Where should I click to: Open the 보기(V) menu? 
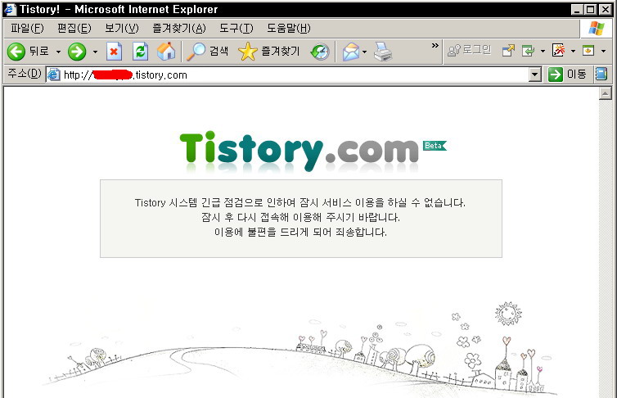(122, 28)
